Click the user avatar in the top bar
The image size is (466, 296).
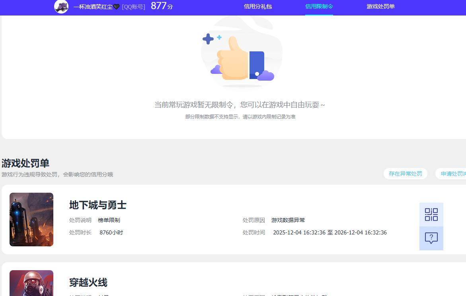(x=61, y=7)
